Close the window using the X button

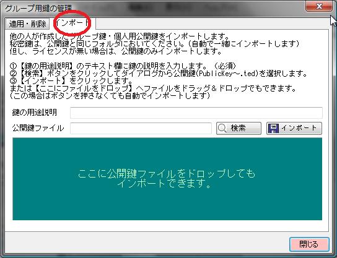319,6
